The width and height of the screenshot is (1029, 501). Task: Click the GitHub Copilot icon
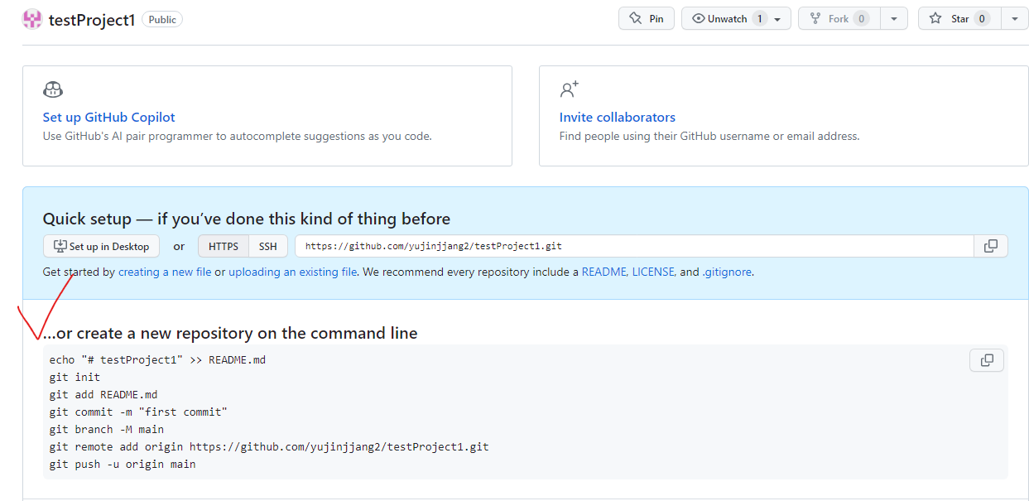point(53,89)
